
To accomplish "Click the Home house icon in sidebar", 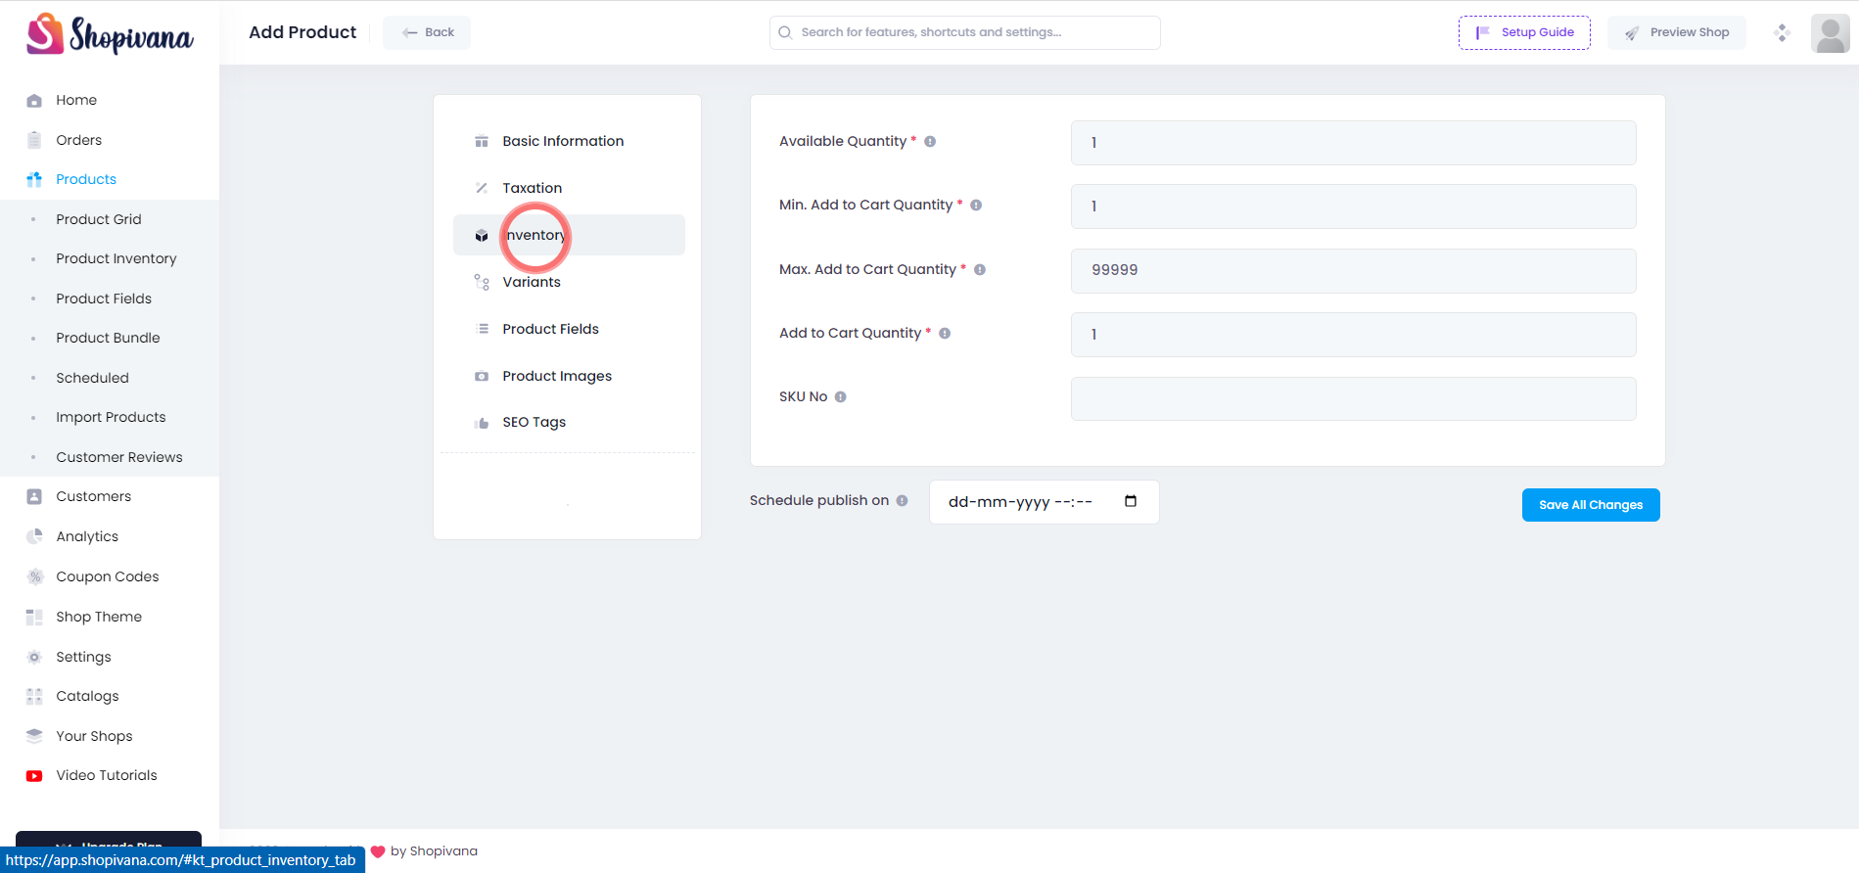I will click(34, 101).
